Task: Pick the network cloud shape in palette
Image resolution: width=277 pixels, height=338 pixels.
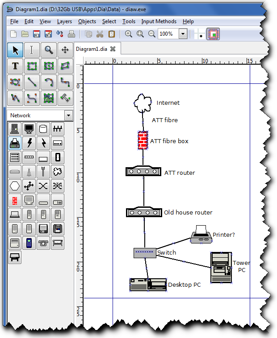Action: coord(57,171)
